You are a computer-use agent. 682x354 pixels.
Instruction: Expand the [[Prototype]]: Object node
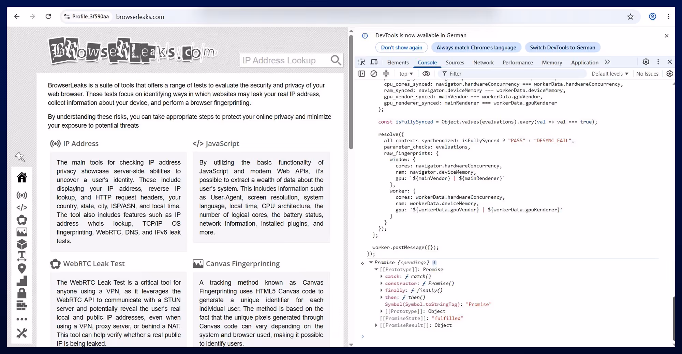(x=382, y=311)
